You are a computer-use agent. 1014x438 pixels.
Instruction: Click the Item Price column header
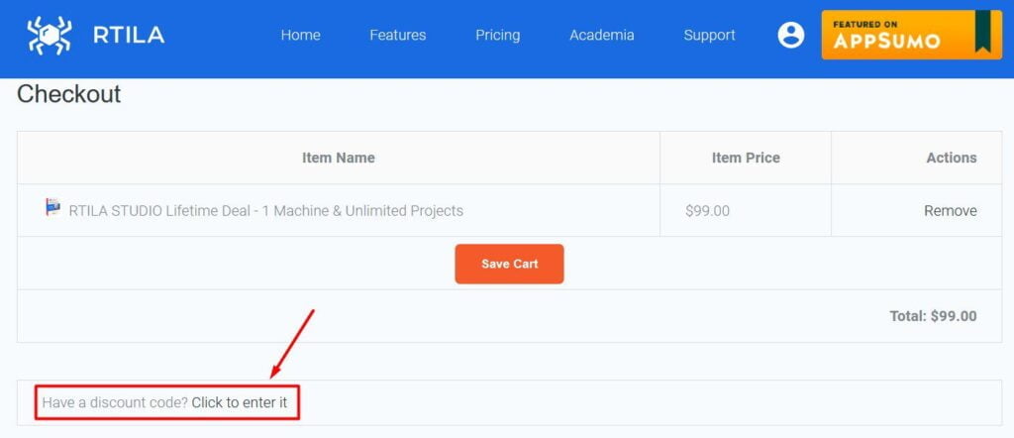click(746, 158)
